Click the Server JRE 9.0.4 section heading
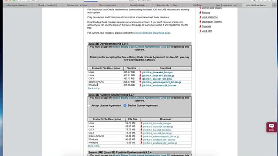Screen dimensions: 278x156 (x=120, y=153)
